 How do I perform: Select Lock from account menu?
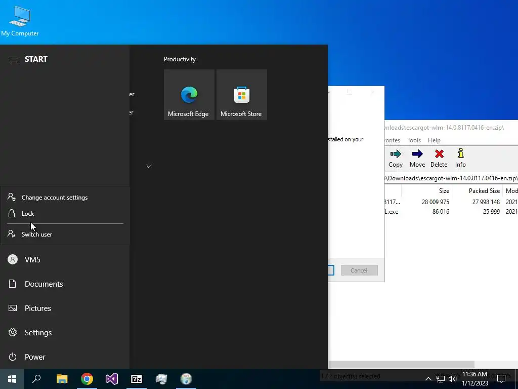click(x=65, y=214)
